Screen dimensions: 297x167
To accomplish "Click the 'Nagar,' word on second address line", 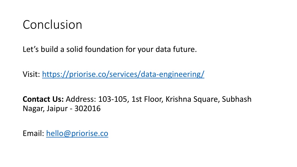I will (x=34, y=109).
